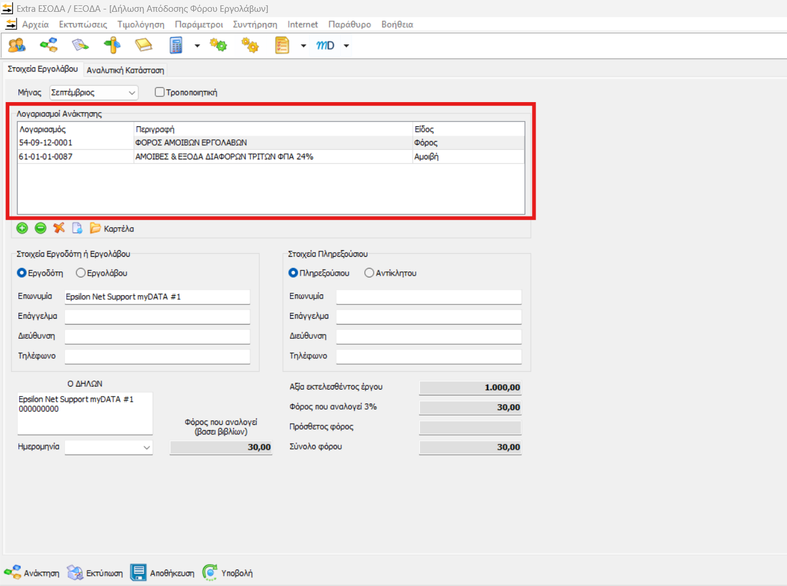Expand the Ημερομηνία date dropdown
787x586 pixels.
point(146,448)
